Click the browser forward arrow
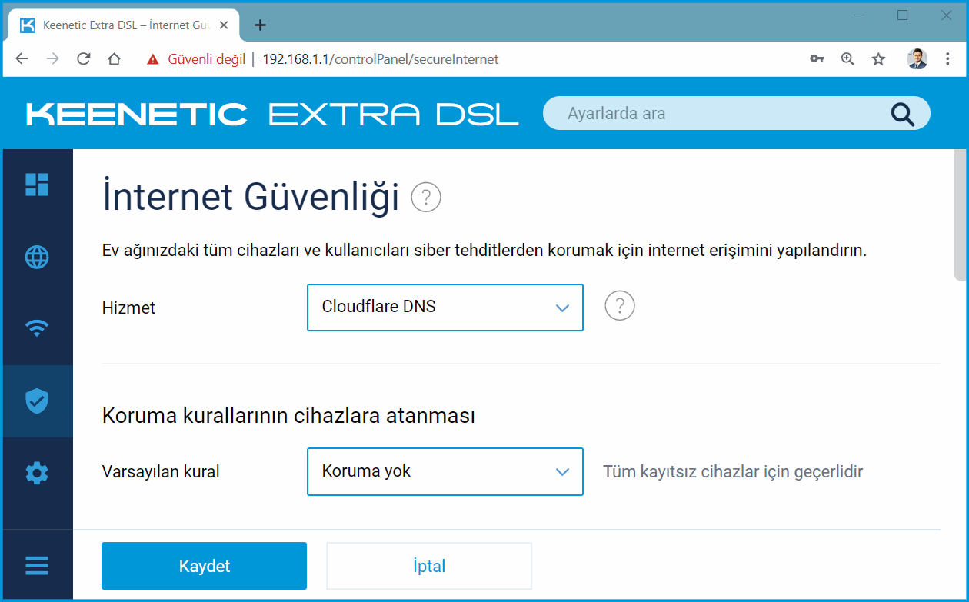 pos(52,59)
